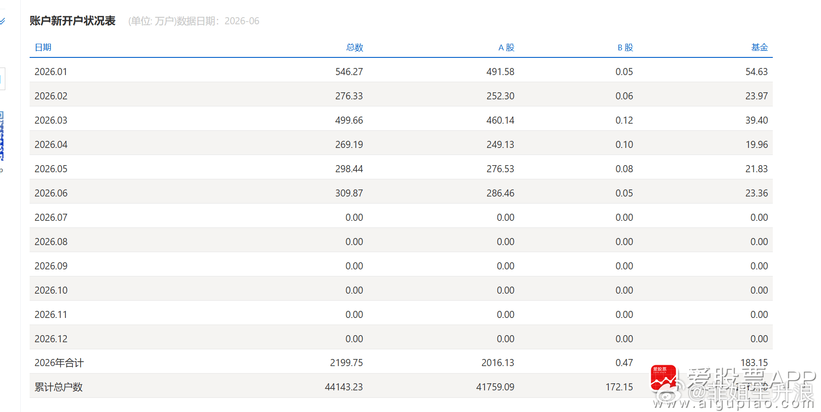Click total value 309.87
821x412 pixels.
(349, 193)
